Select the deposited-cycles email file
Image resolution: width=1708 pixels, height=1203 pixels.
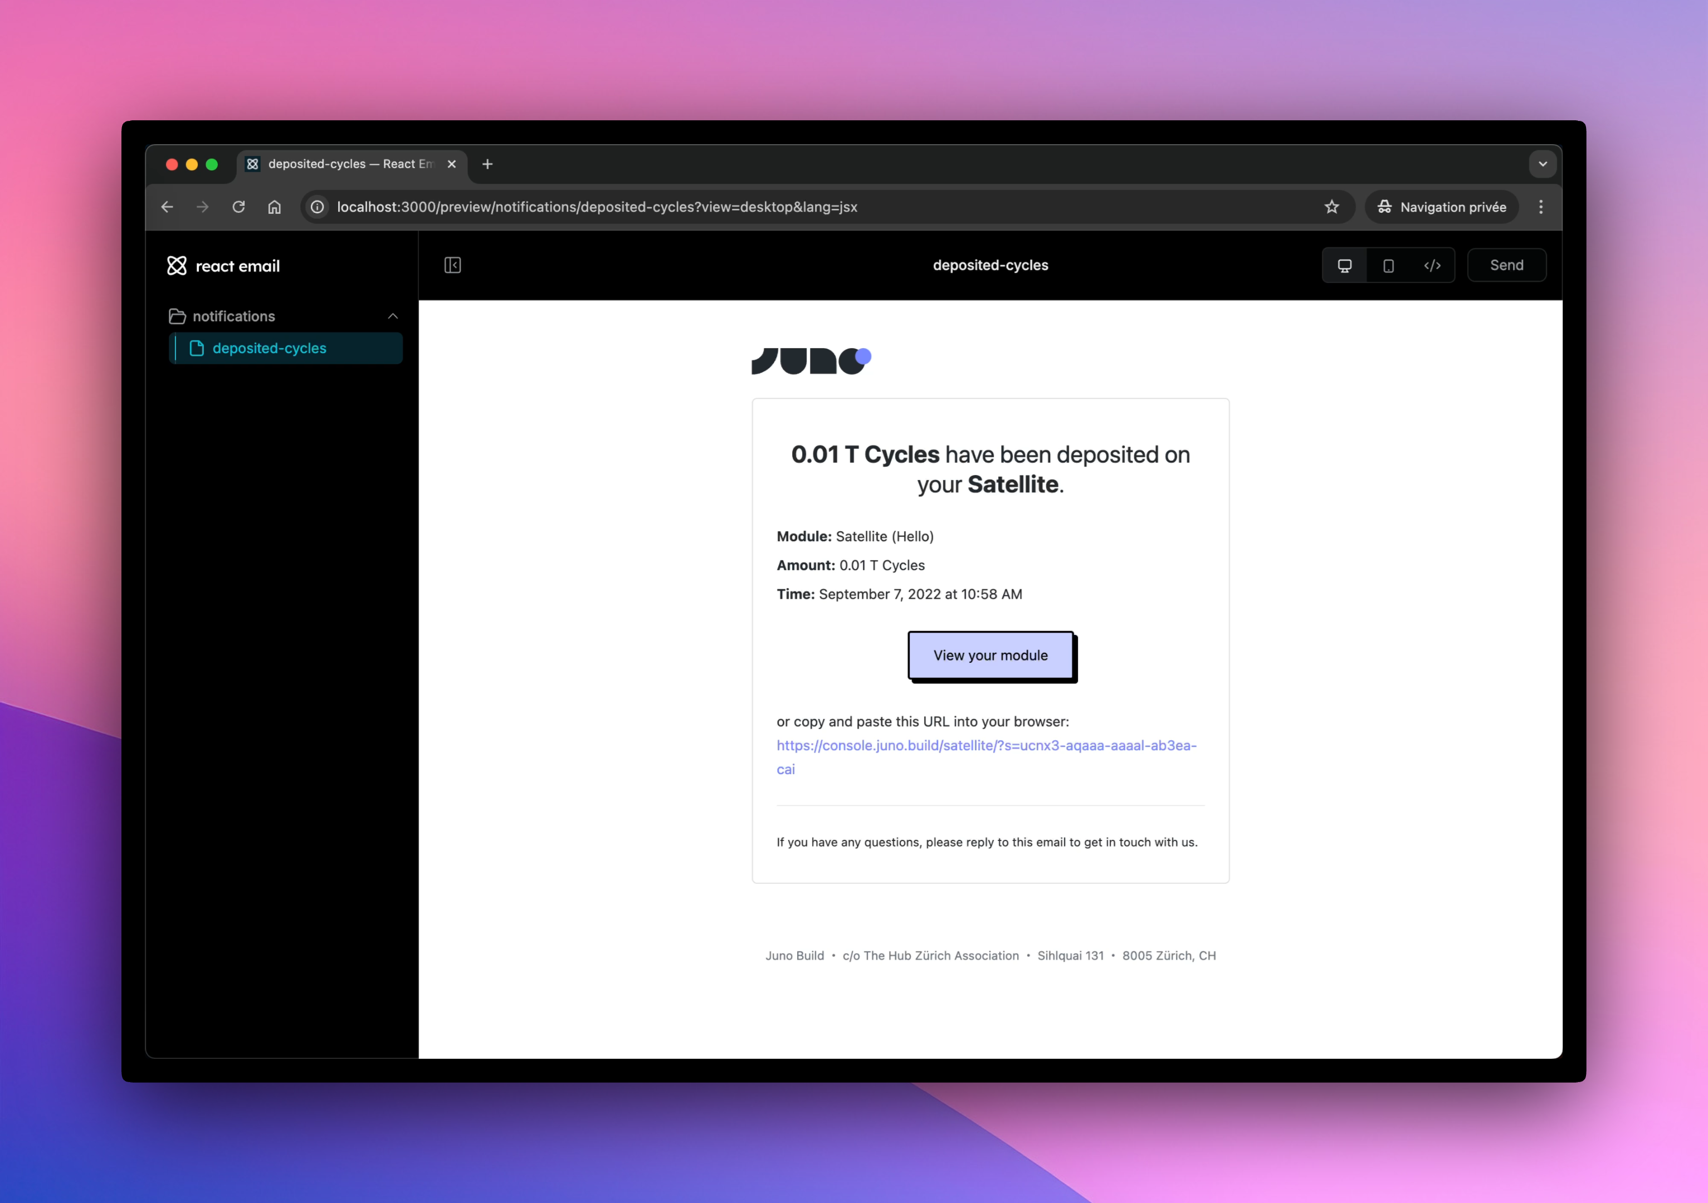[x=269, y=349]
